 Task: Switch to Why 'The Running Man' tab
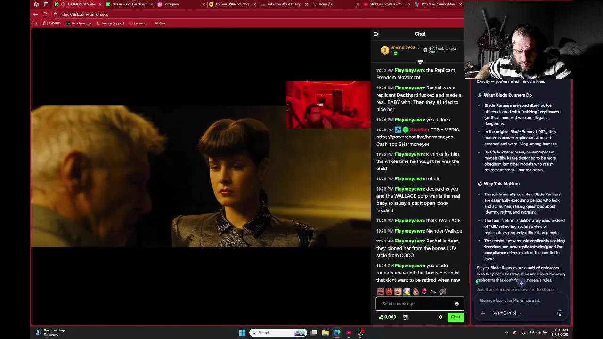tap(436, 4)
